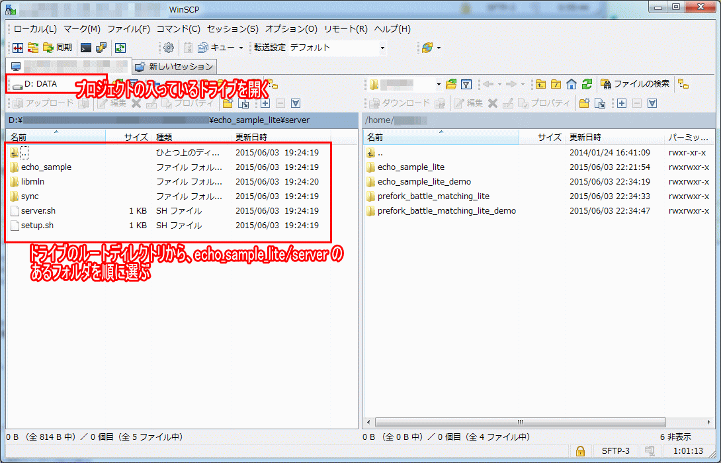
Task: Open the 転送設定 デフォルト dropdown
Action: [x=337, y=48]
